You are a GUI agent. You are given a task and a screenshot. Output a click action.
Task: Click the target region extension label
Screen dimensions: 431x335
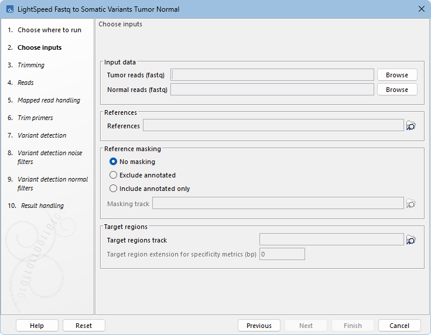pos(182,254)
